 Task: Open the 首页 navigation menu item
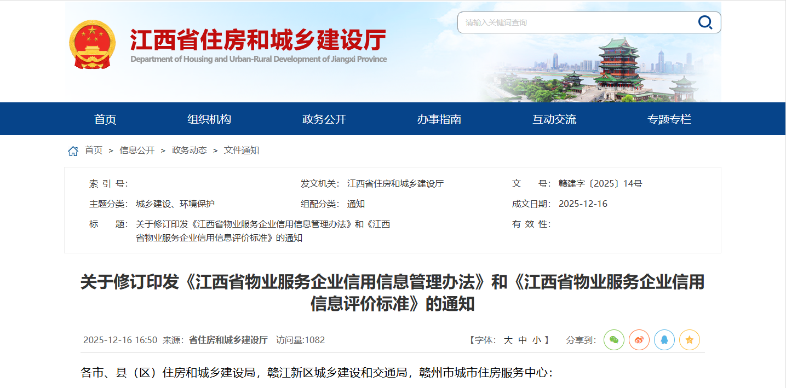pyautogui.click(x=105, y=119)
